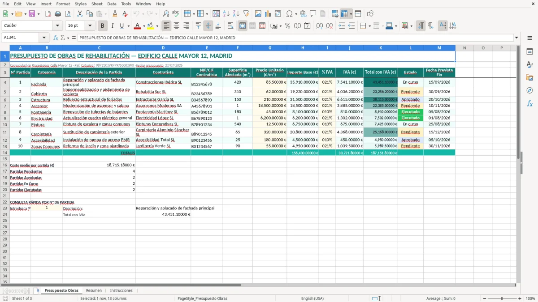Click the Select Function sigma button
Screen dimensions: 538x302
(62, 38)
